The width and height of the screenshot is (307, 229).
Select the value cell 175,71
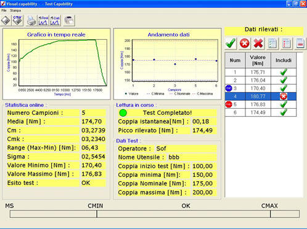[x=258, y=72]
